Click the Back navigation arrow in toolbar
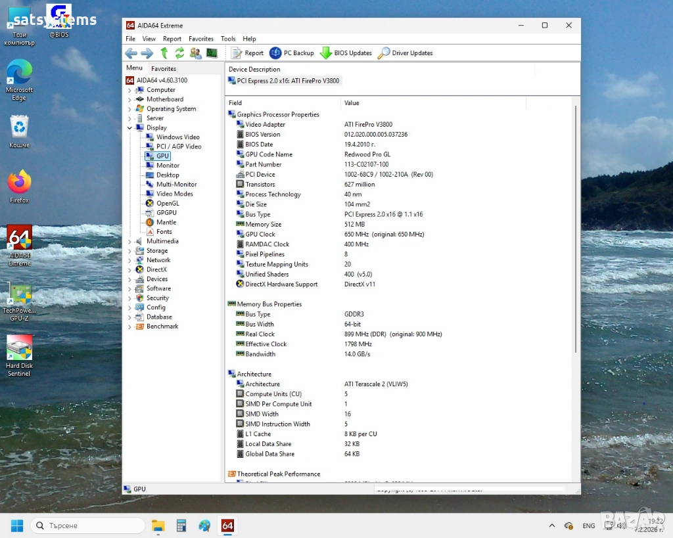The image size is (673, 538). click(x=131, y=53)
